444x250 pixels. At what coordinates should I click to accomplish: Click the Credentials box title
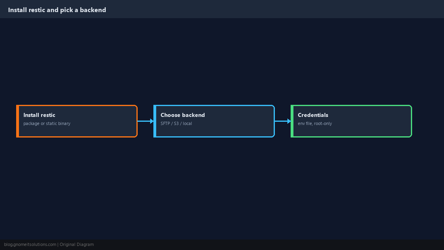coord(313,115)
